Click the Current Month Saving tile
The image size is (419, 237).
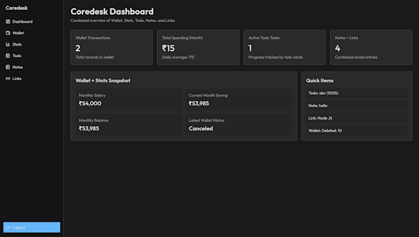tap(238, 100)
